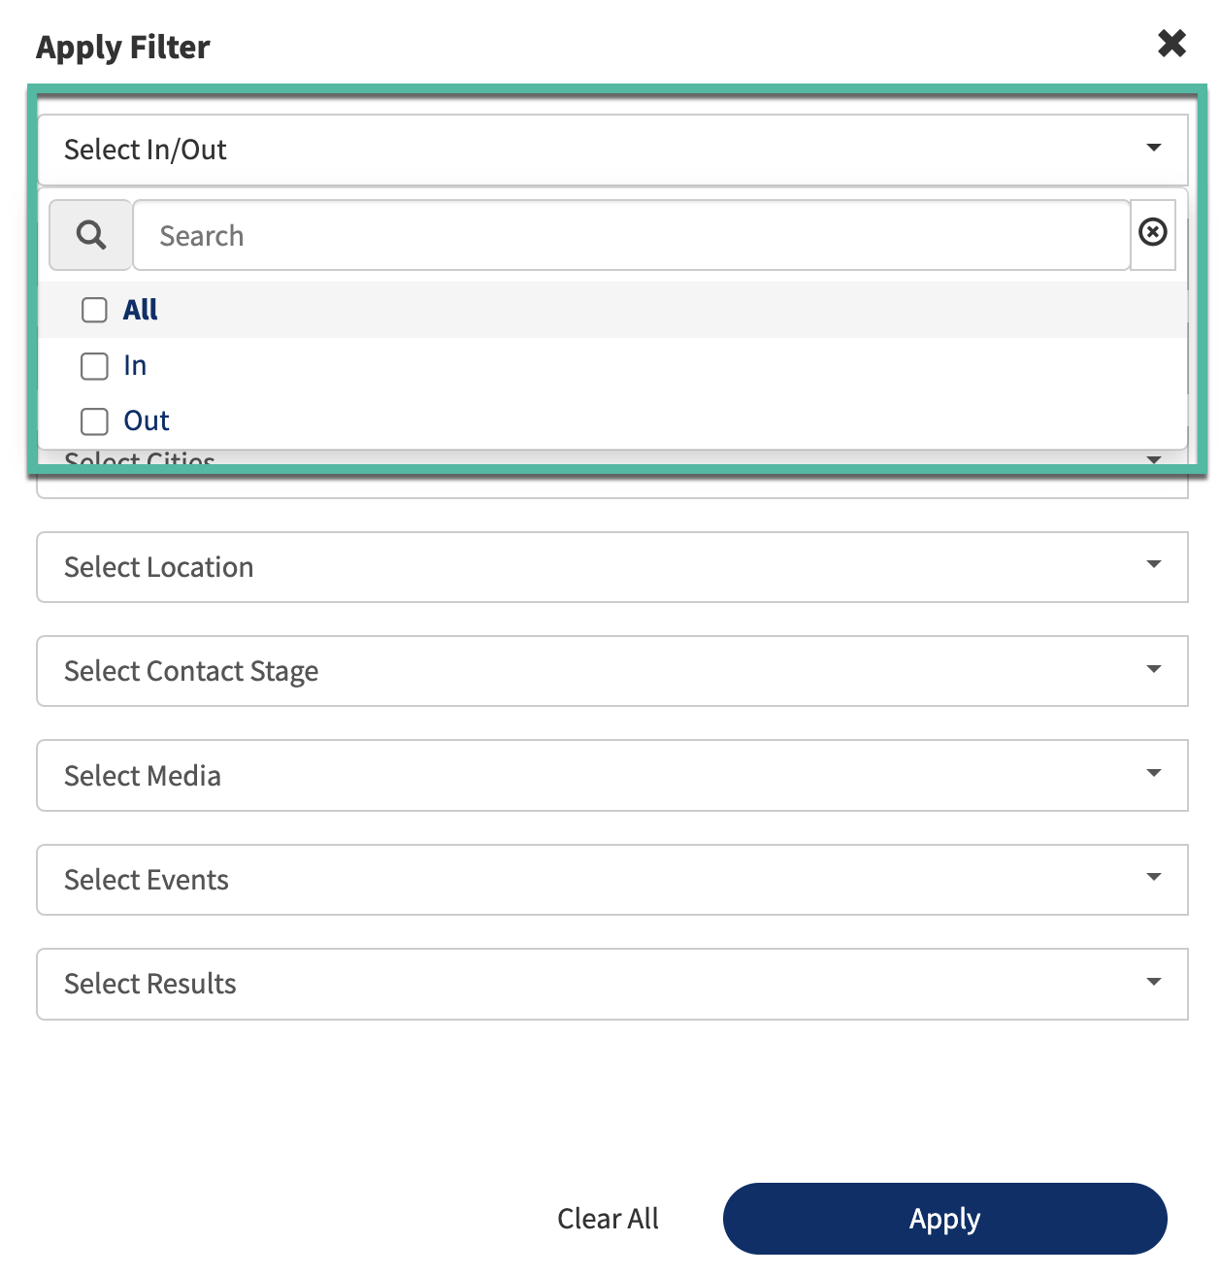Enable the Out checkbox
Screen dimensions: 1221x1276
pyautogui.click(x=94, y=421)
